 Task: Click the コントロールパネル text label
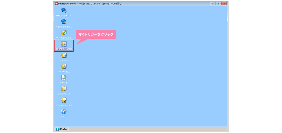[64, 105]
